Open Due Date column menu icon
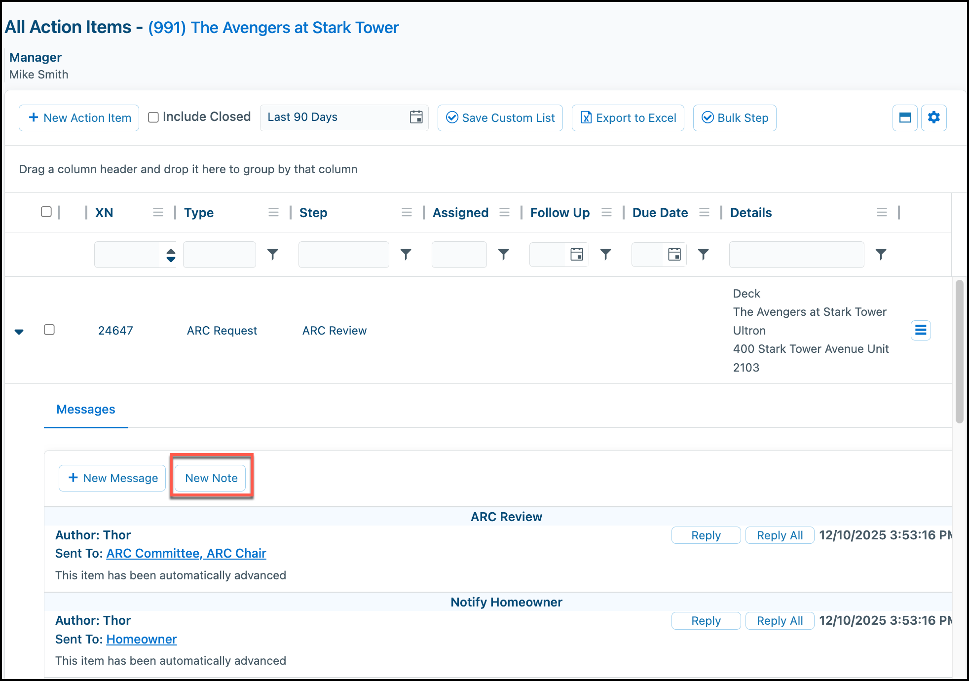969x681 pixels. click(x=704, y=212)
